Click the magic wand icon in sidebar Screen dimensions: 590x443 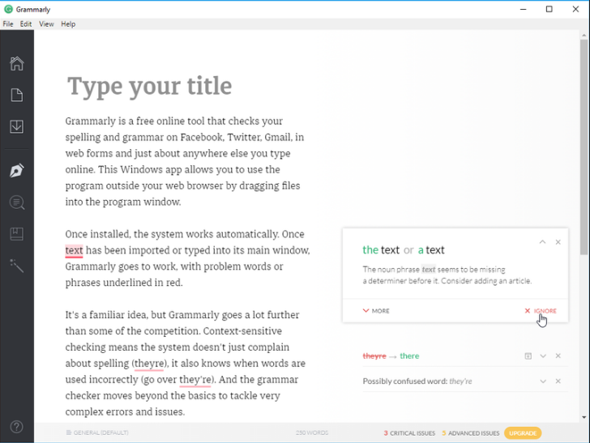16,266
